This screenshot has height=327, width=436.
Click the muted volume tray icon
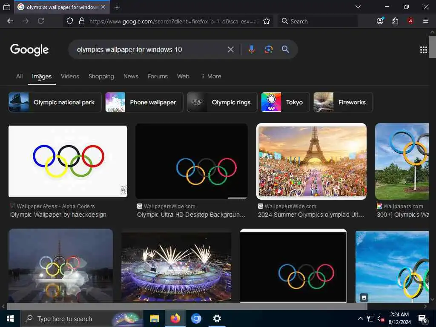(x=381, y=318)
